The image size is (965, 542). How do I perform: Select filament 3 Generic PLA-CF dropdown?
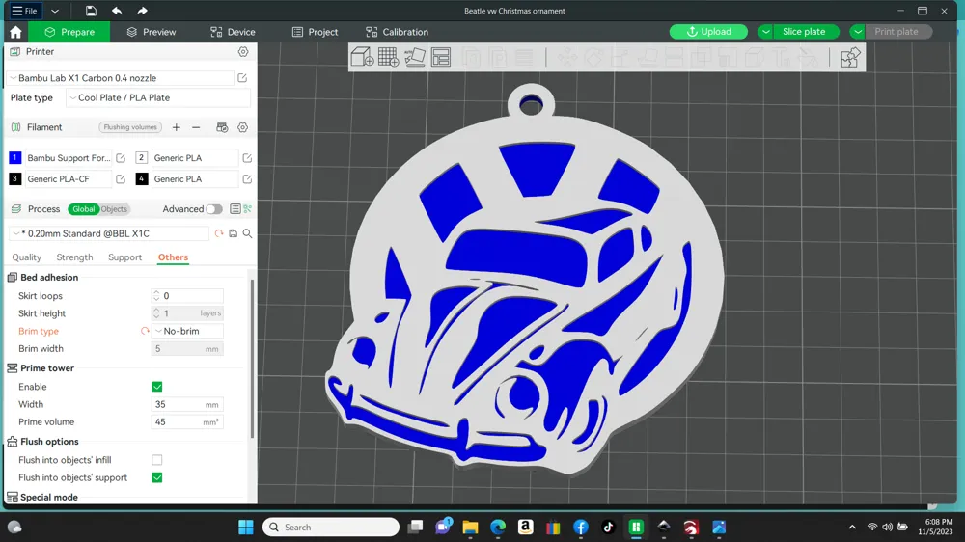click(68, 179)
